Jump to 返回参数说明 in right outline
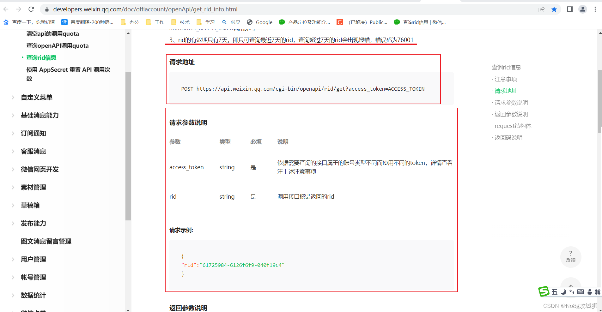This screenshot has height=312, width=602. 511,114
